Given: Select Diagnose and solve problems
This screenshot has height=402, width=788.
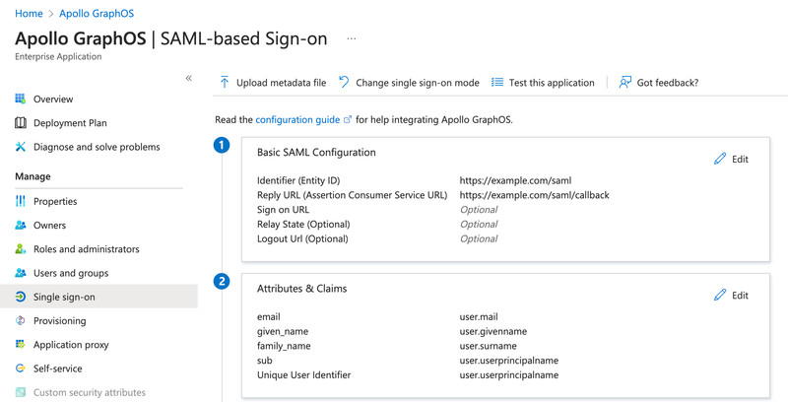Looking at the screenshot, I should (98, 147).
